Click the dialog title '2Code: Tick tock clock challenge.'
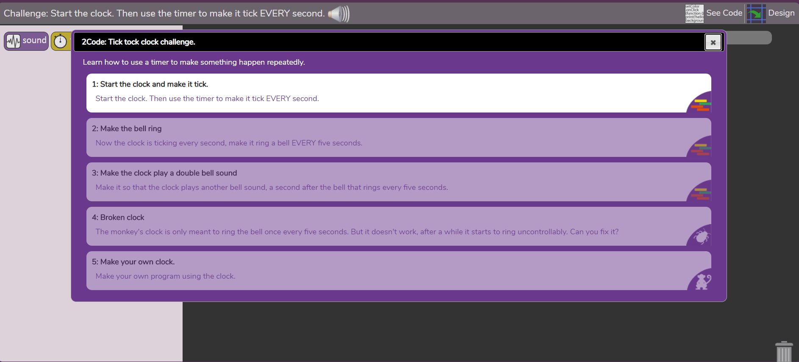This screenshot has width=799, height=362. pos(139,42)
